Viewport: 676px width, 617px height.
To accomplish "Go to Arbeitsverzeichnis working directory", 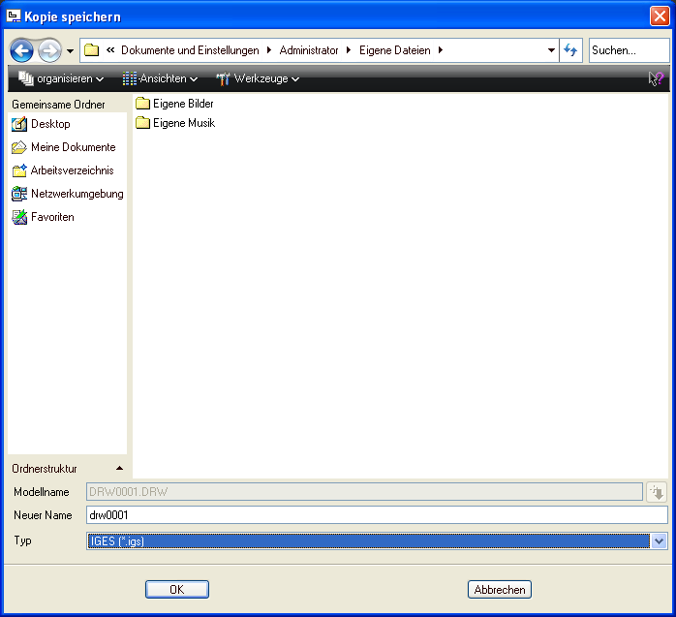I will (x=72, y=170).
